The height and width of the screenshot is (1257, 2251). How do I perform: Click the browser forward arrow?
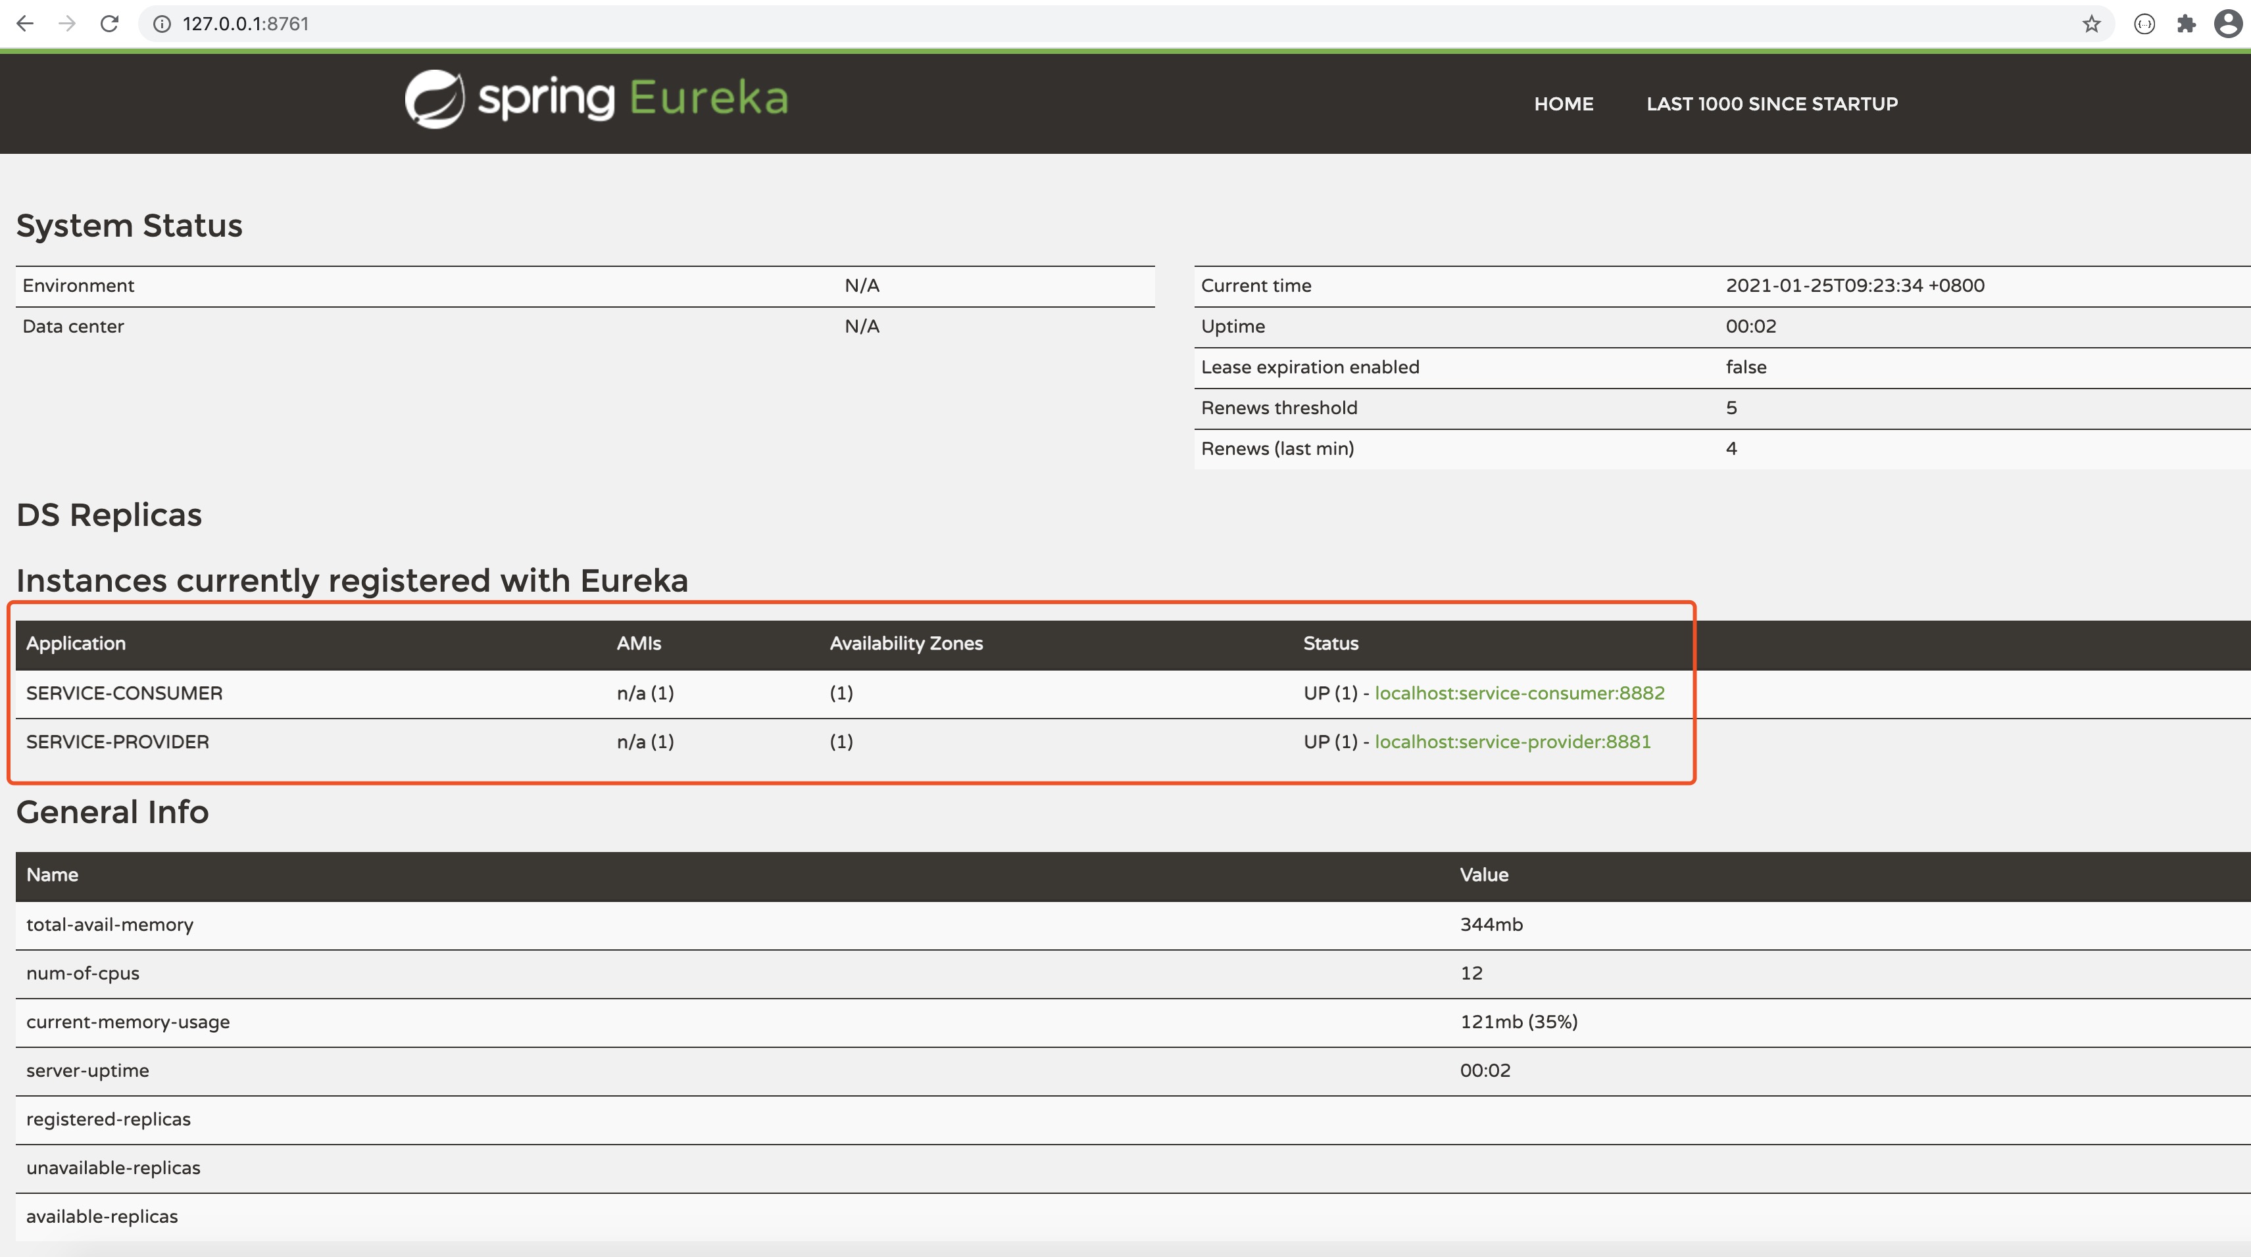[67, 24]
